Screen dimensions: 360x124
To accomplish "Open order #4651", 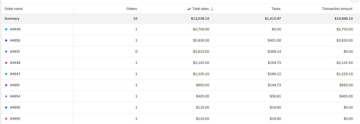I will pyautogui.click(x=15, y=85).
